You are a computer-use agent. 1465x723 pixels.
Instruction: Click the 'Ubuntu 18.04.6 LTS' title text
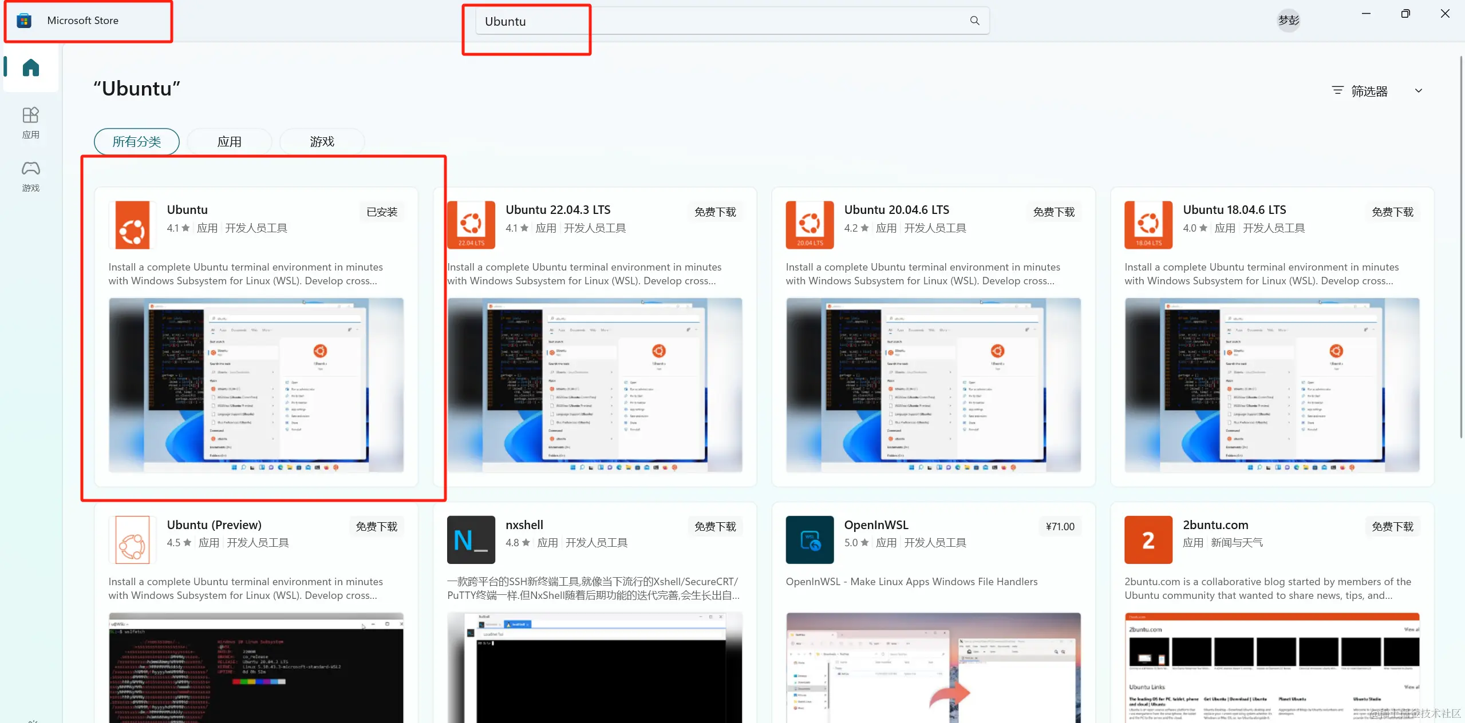(x=1234, y=210)
